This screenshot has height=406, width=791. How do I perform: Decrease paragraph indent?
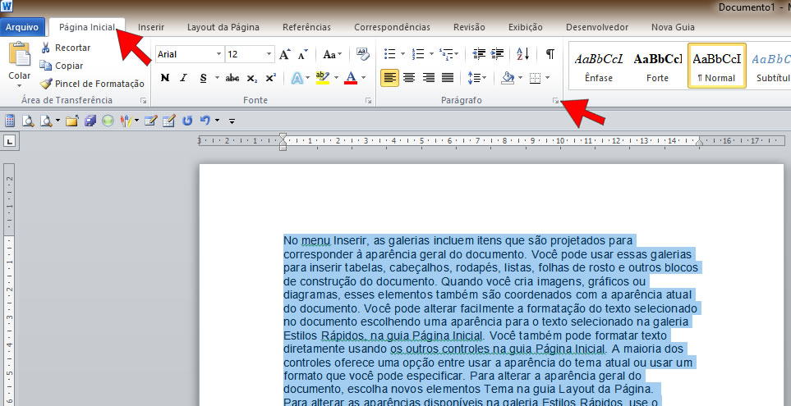pos(479,53)
